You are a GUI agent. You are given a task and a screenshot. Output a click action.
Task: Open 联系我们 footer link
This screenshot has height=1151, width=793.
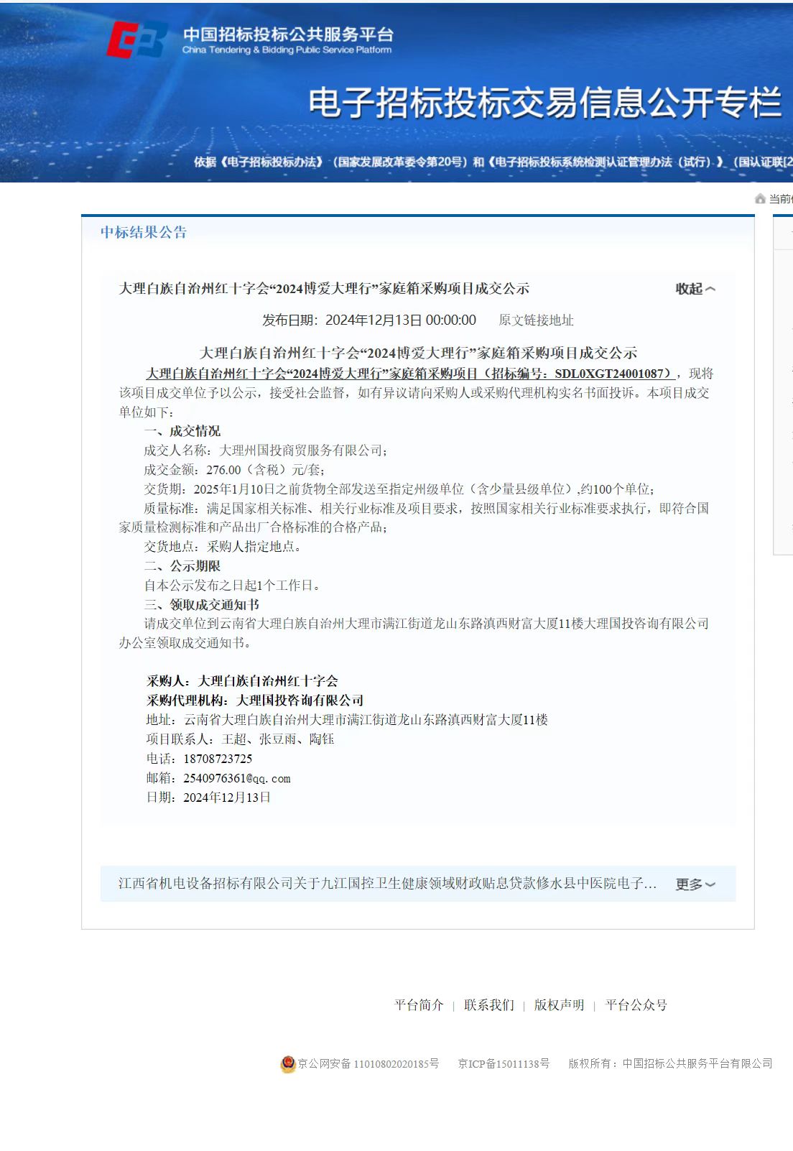click(489, 1005)
